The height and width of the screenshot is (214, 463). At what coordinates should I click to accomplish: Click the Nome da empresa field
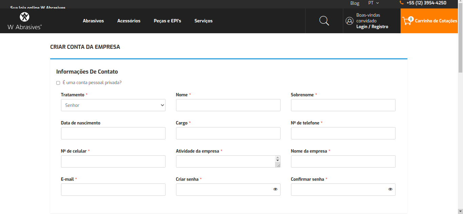click(x=343, y=161)
